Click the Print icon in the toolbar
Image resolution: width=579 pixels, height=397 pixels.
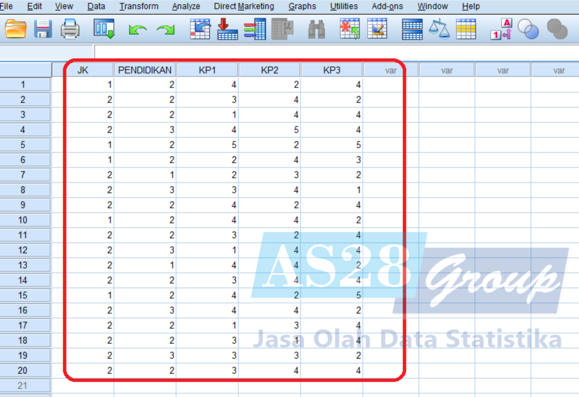(x=70, y=29)
